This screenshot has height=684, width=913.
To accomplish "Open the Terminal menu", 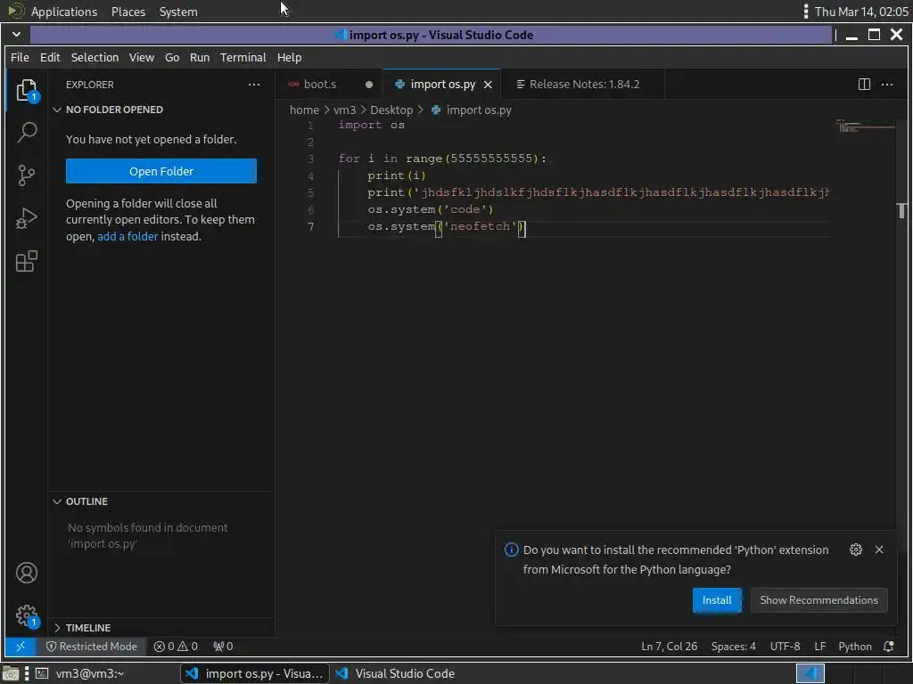I will click(x=243, y=57).
